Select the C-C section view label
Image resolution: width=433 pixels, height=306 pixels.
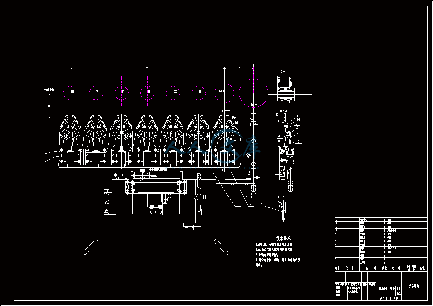(x=284, y=72)
